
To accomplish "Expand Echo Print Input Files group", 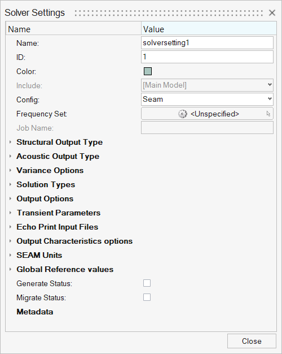I will [10, 227].
